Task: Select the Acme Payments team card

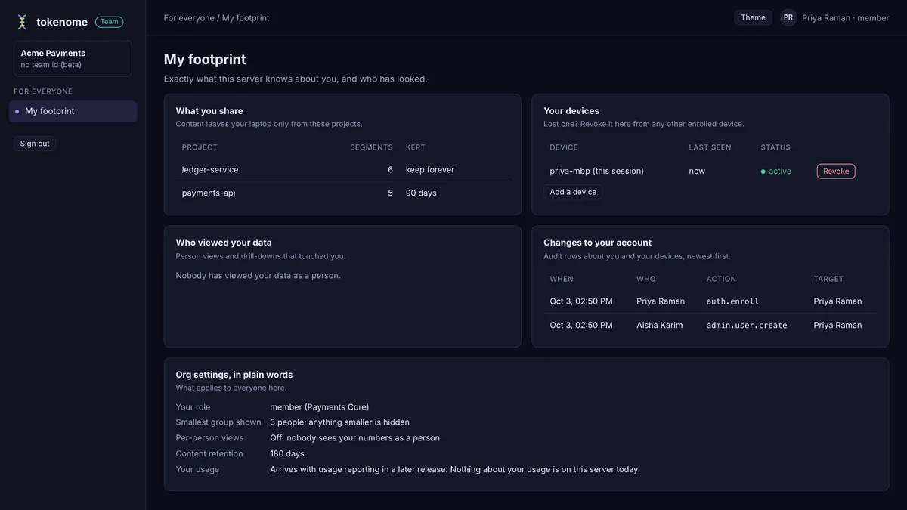Action: pyautogui.click(x=73, y=59)
